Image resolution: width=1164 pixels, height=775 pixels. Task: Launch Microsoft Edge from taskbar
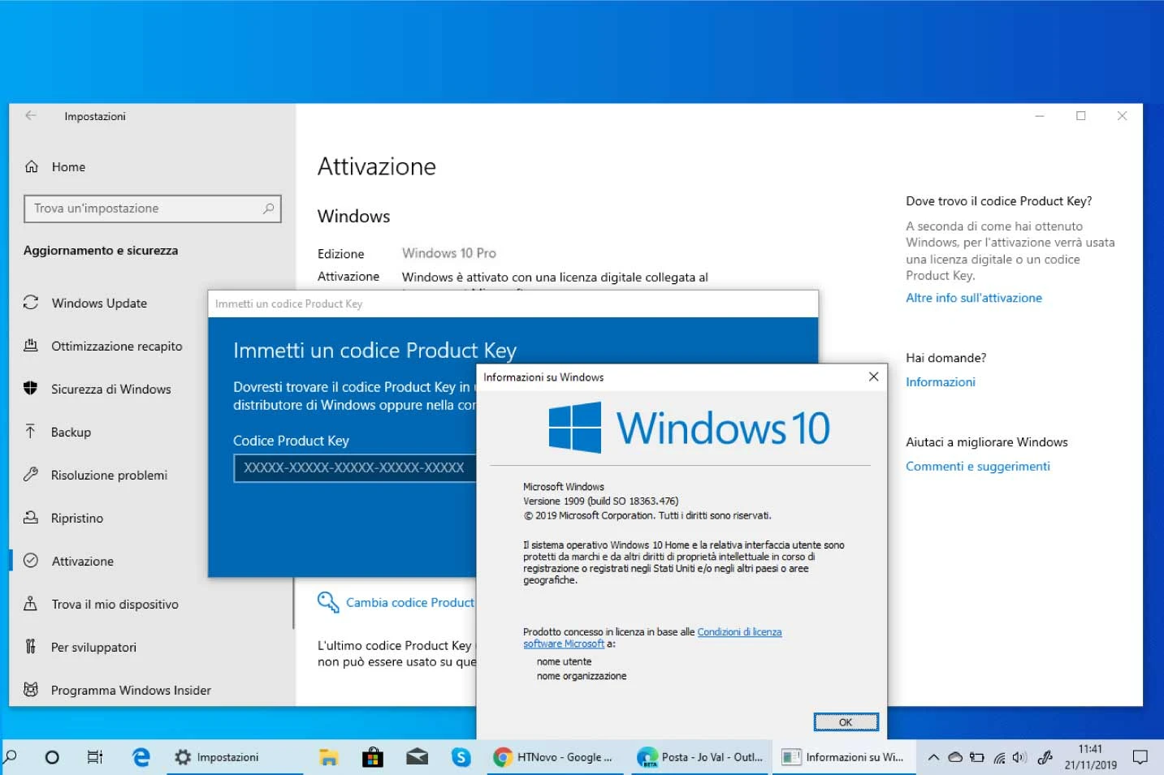coord(141,757)
